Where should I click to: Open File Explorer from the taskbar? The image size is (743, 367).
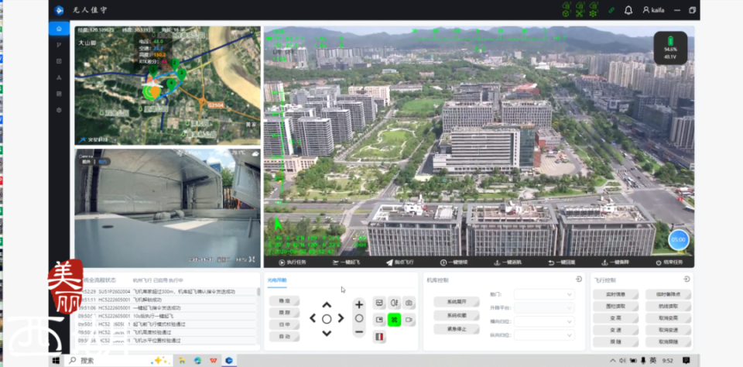(181, 360)
